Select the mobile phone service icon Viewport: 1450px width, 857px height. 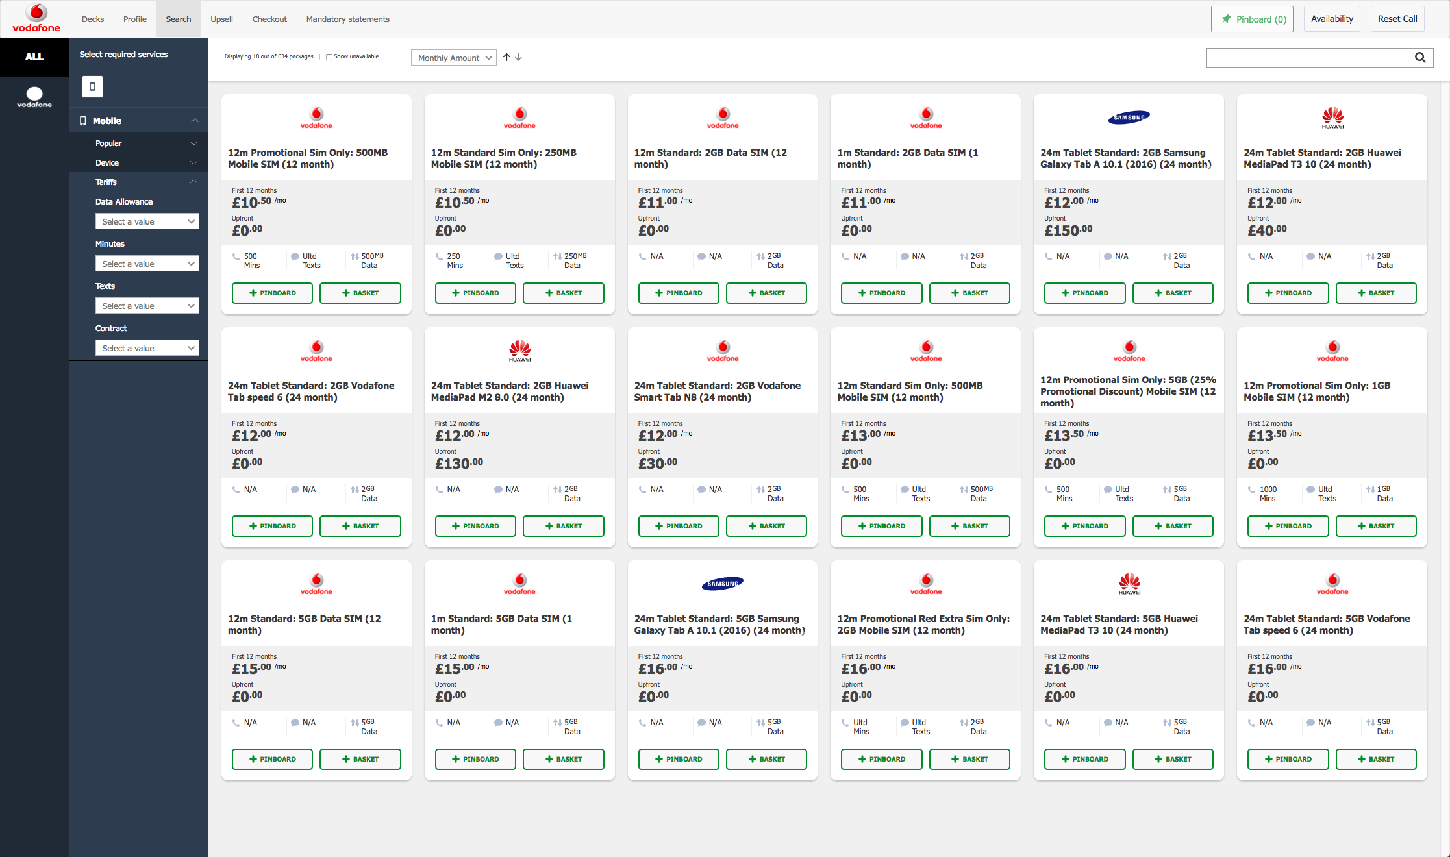[92, 86]
